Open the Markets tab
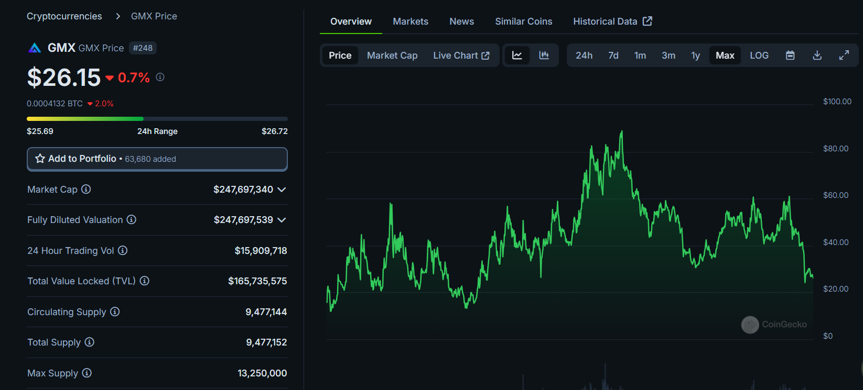Image resolution: width=863 pixels, height=390 pixels. point(411,21)
